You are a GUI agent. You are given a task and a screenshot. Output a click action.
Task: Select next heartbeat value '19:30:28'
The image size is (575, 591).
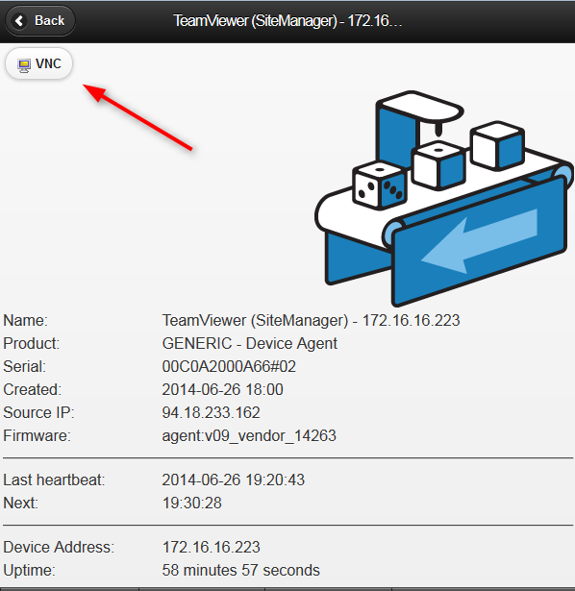[x=192, y=503]
